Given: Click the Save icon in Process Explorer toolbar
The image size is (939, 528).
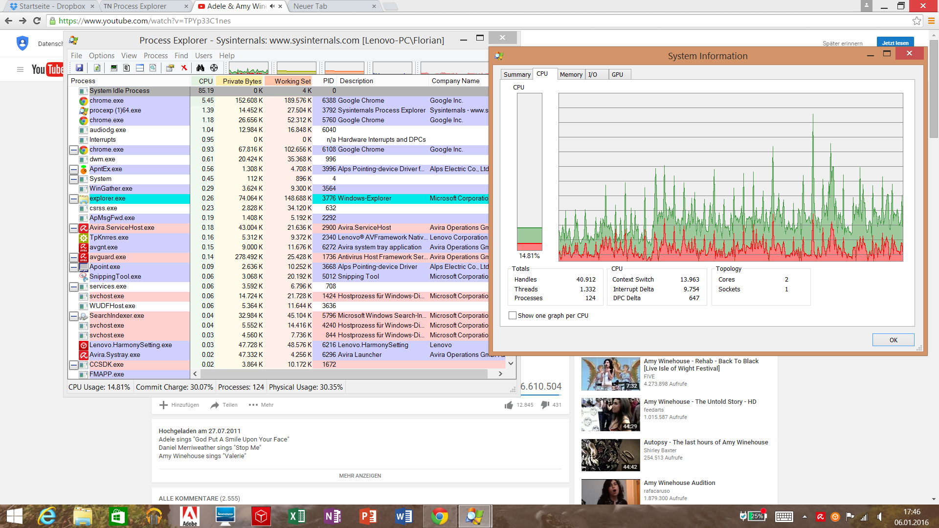Looking at the screenshot, I should point(79,68).
